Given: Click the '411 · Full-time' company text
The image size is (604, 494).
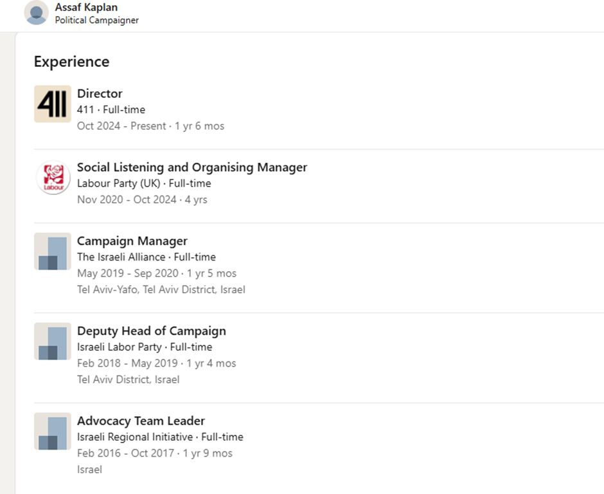Looking at the screenshot, I should (x=111, y=109).
